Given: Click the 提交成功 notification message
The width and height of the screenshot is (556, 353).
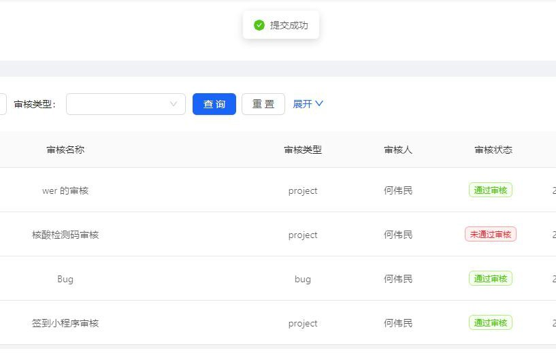Looking at the screenshot, I should [289, 25].
